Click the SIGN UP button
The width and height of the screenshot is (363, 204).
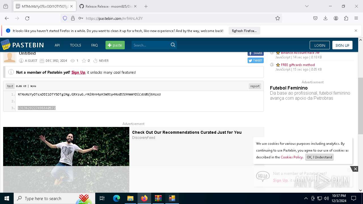[342, 45]
